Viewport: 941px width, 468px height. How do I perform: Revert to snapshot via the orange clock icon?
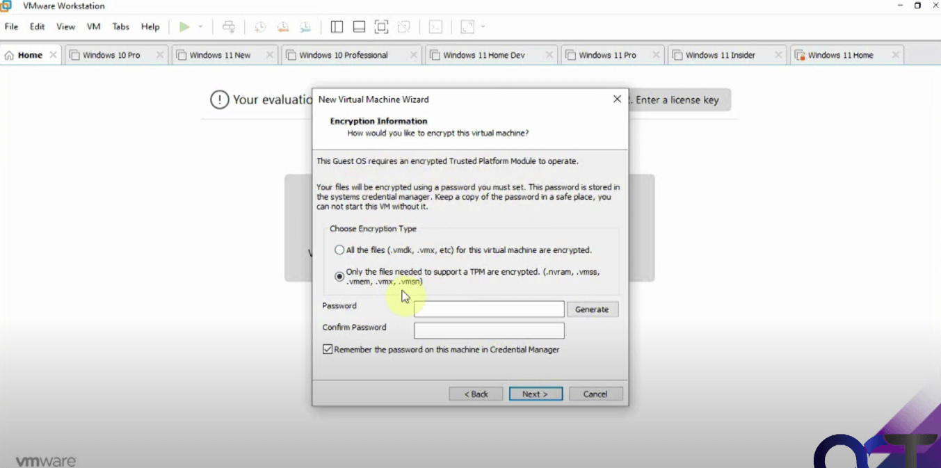click(x=282, y=26)
